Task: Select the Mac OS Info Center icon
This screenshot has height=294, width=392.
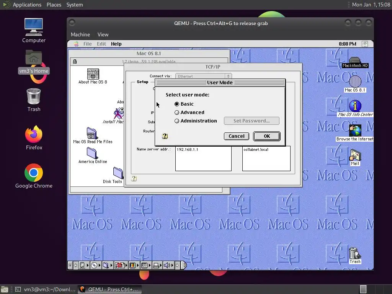Action: [x=355, y=108]
